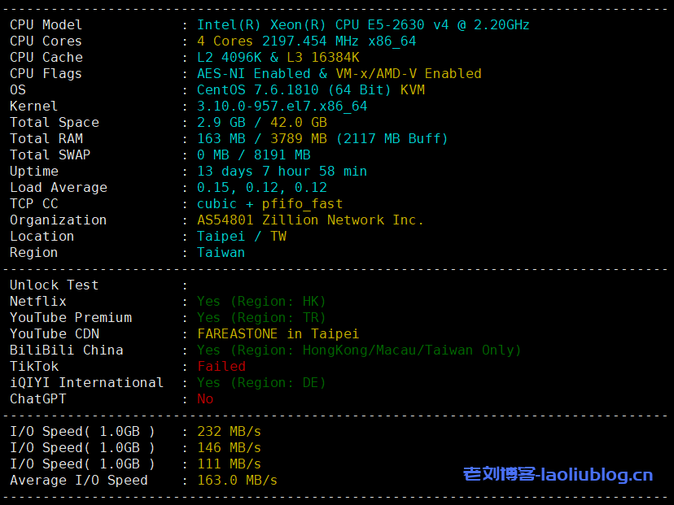The height and width of the screenshot is (505, 674).
Task: Click the Netflix unlock result Yes (Region: HK)
Action: point(261,302)
